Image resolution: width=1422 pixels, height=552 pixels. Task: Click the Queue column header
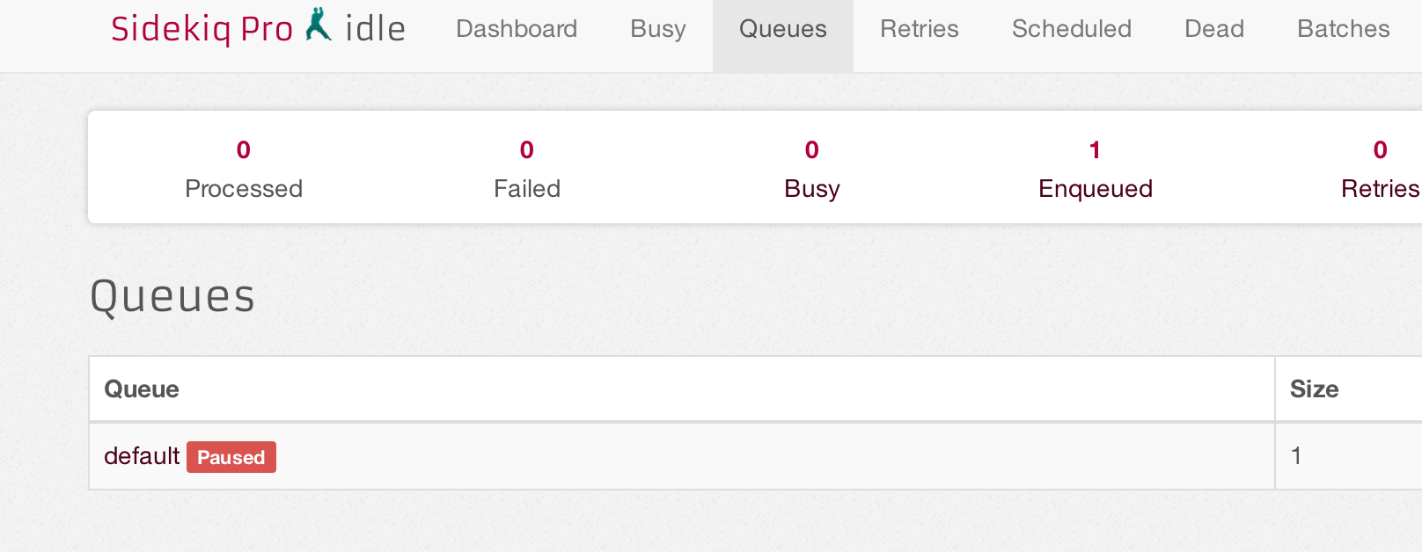coord(142,389)
